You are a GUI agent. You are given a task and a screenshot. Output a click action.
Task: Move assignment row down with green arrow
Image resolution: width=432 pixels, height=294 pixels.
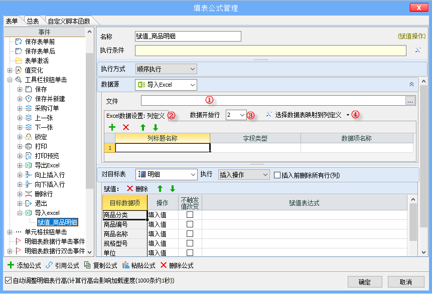tap(173, 189)
